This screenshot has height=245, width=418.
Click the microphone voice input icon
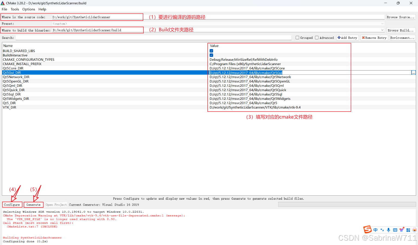coord(388,230)
